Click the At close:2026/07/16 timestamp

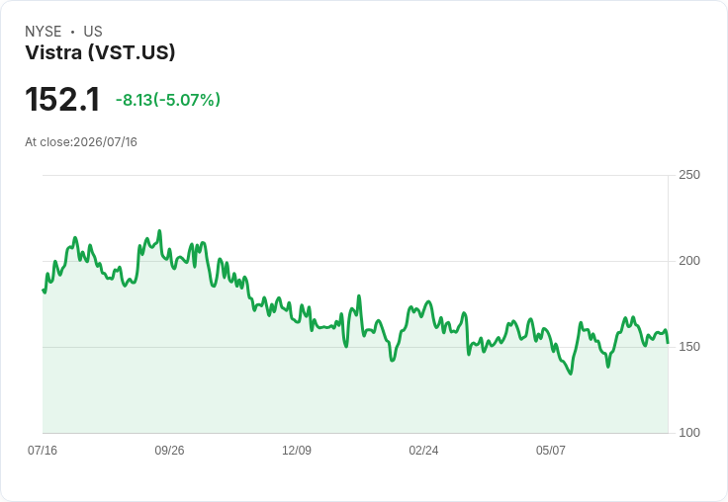81,142
